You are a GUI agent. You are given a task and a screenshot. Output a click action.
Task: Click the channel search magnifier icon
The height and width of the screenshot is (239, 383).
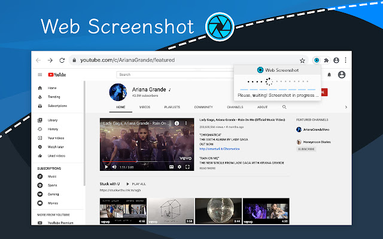[284, 107]
